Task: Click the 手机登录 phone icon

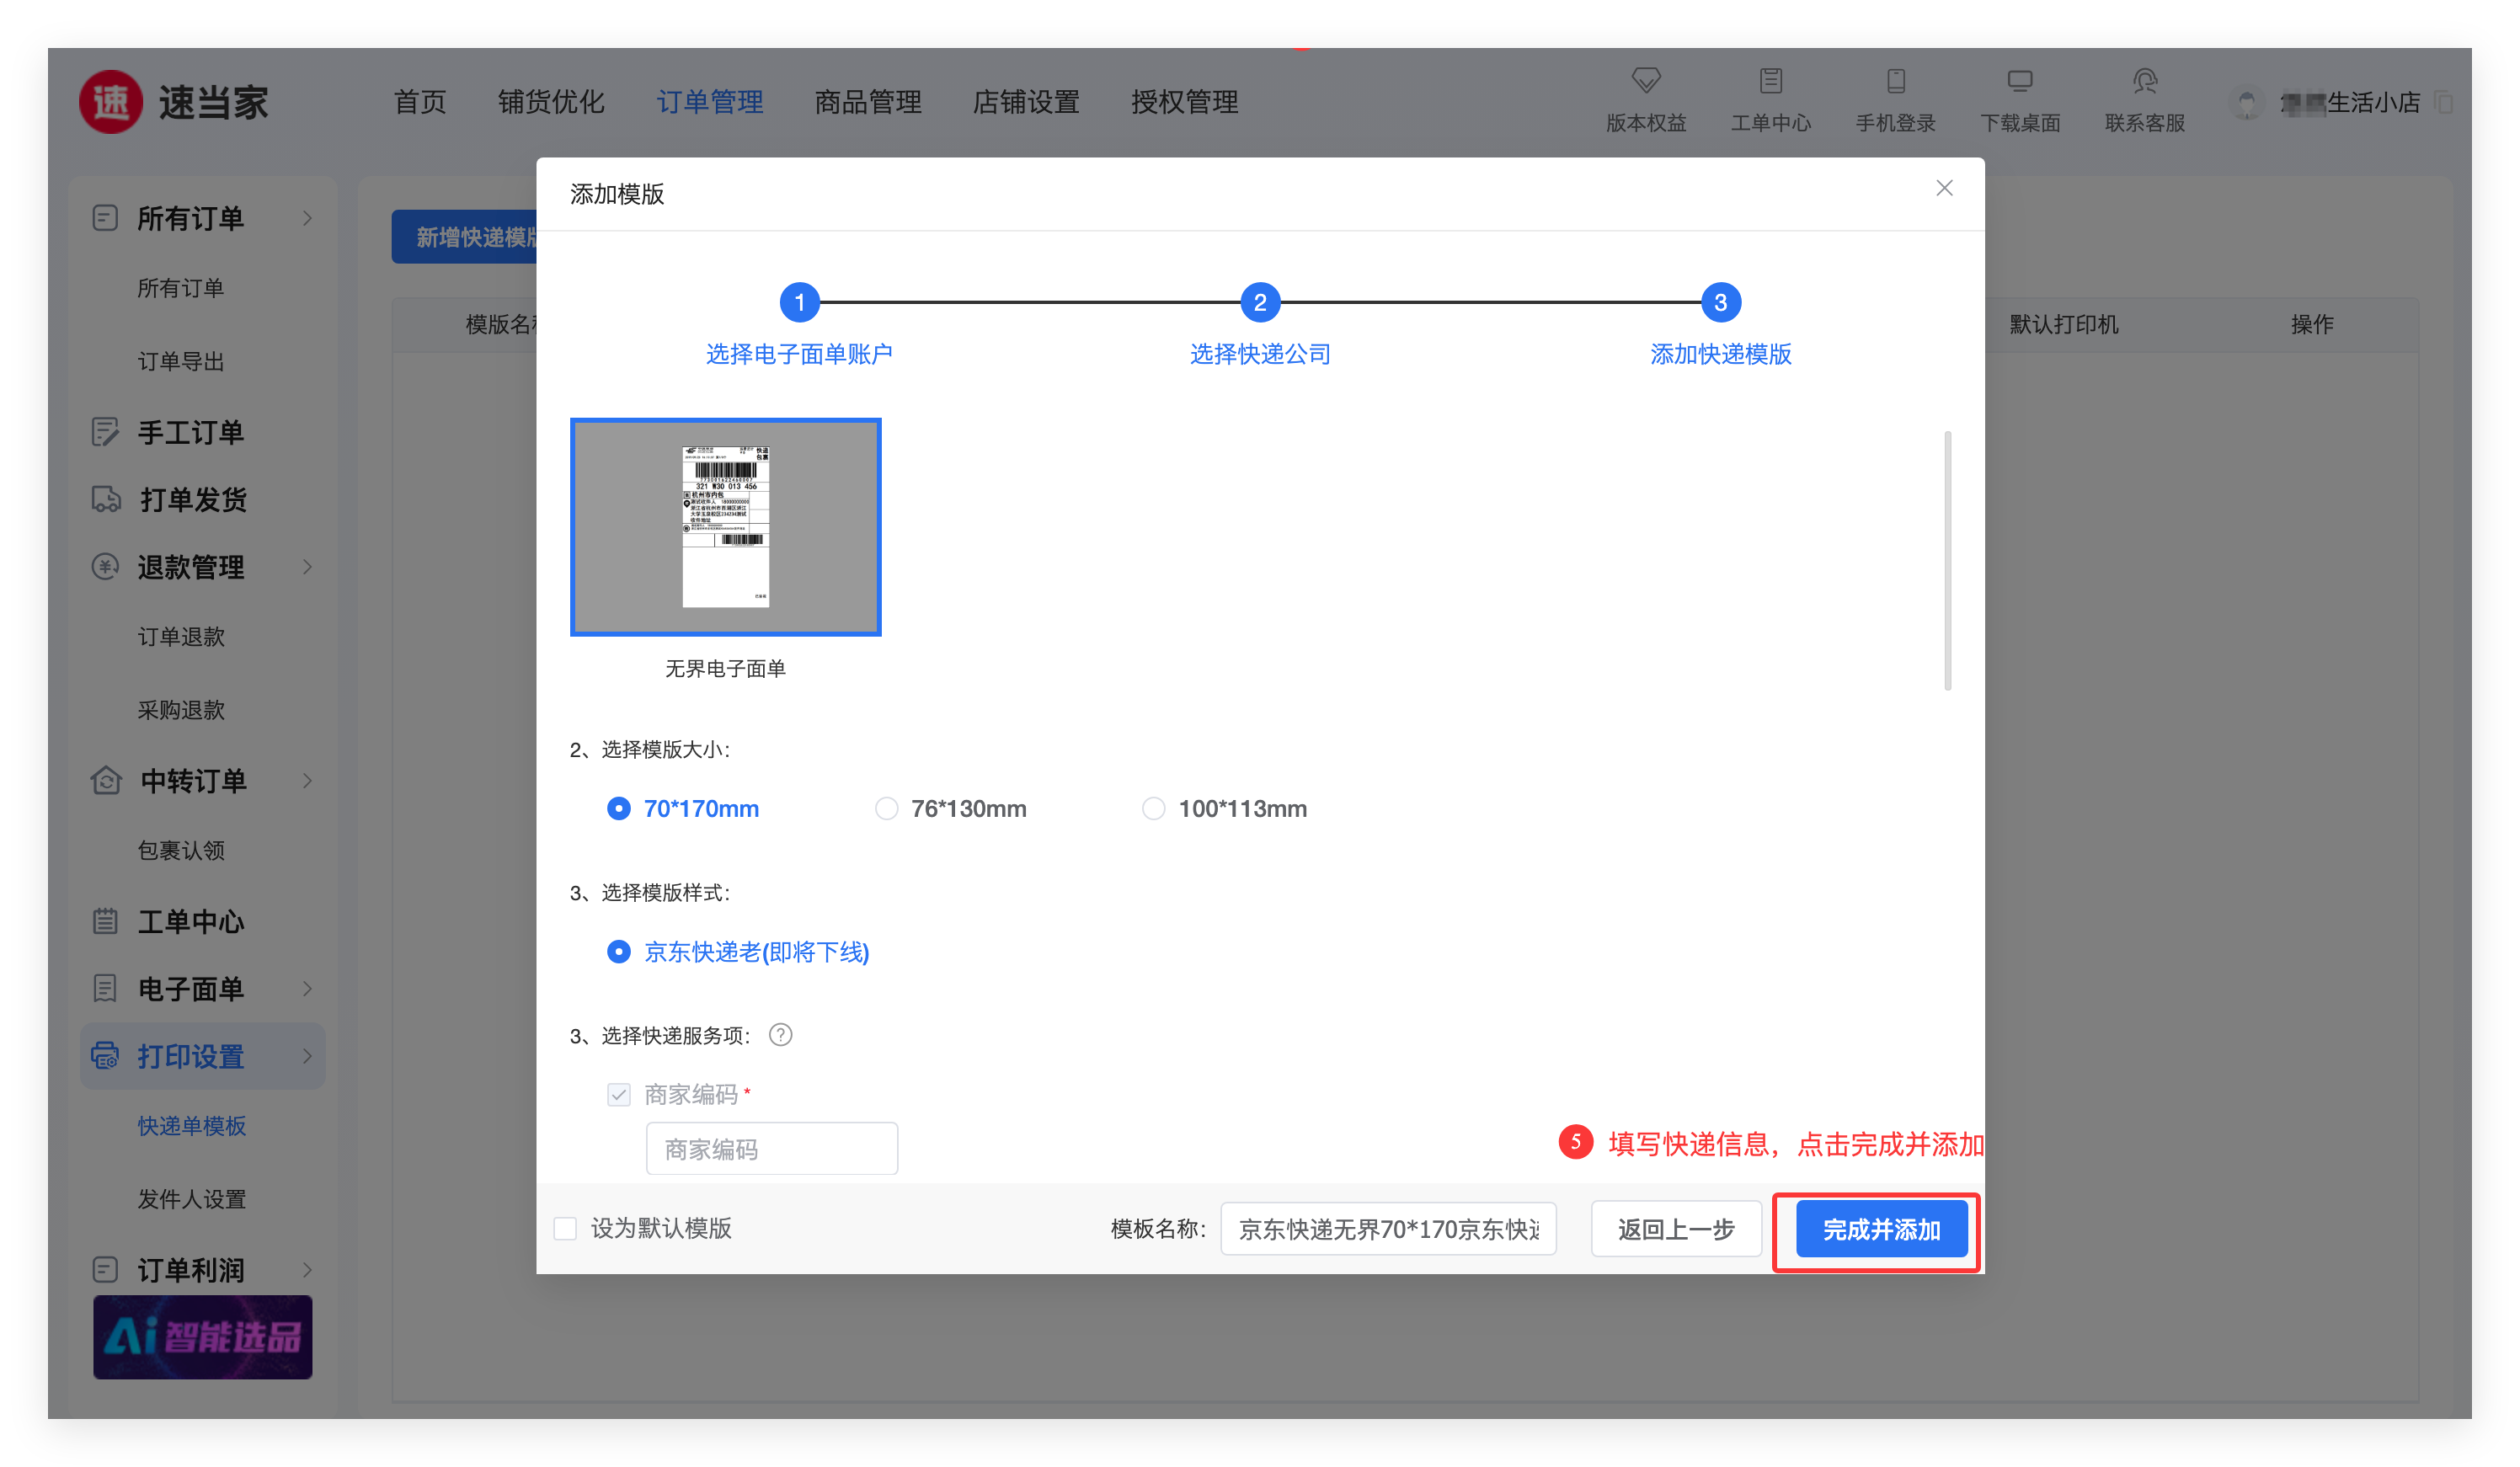Action: coord(1895,80)
